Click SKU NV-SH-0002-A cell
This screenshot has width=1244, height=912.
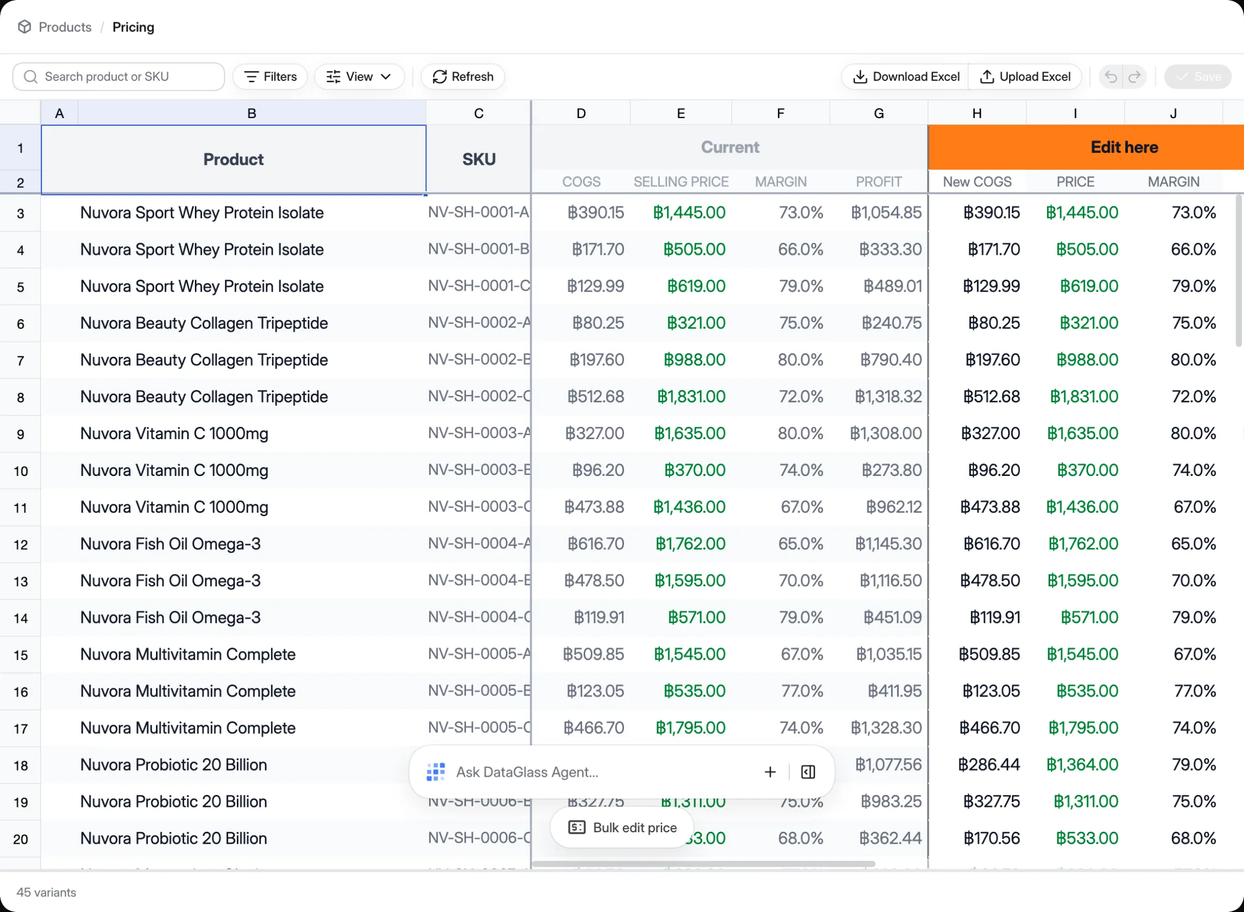coord(479,323)
